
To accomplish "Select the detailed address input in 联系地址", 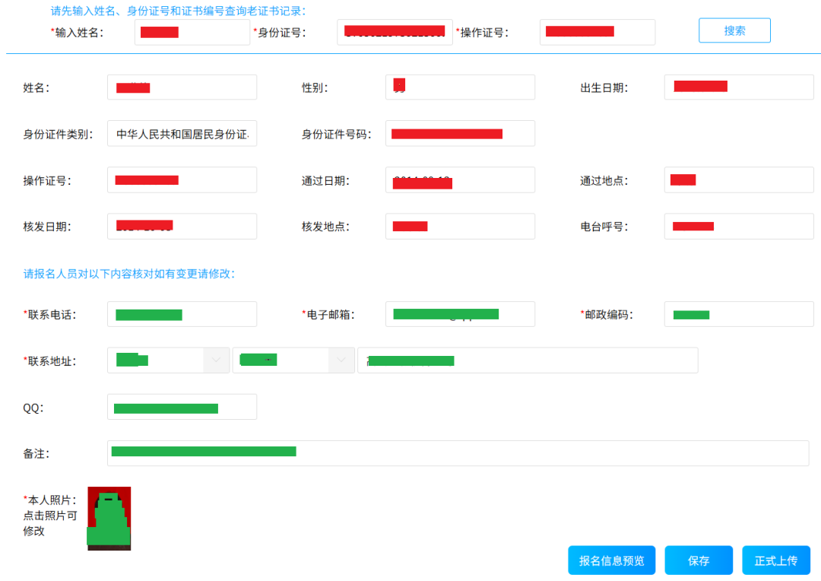I will coord(528,360).
